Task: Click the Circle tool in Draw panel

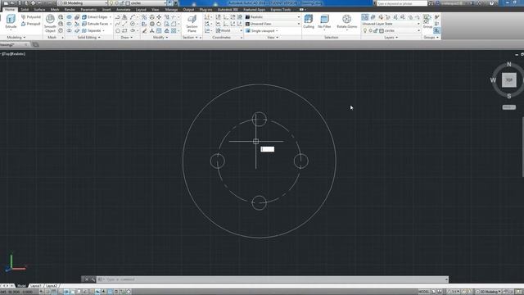Action: (x=133, y=24)
